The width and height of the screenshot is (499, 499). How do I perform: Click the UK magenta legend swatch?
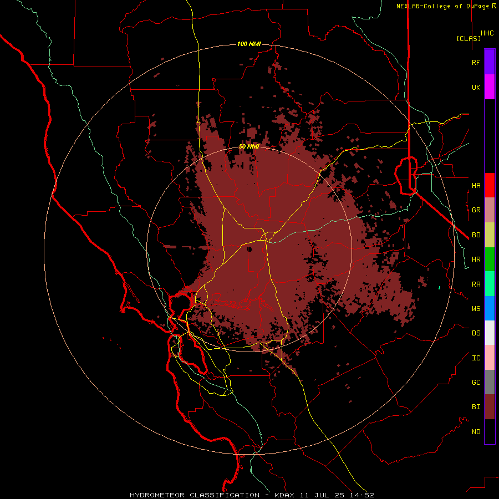(490, 87)
